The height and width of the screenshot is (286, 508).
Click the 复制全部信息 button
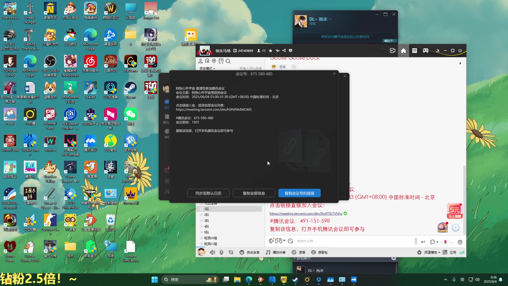tap(254, 193)
